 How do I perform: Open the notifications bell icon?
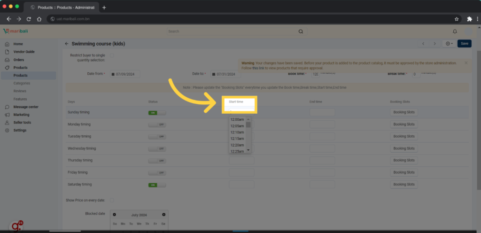pos(455,31)
